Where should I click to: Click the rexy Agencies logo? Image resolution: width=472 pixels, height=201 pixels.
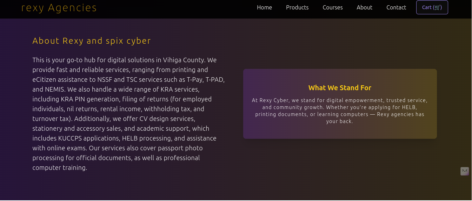pyautogui.click(x=59, y=8)
